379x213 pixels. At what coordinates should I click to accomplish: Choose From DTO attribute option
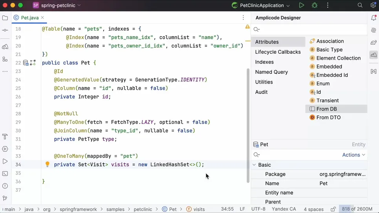337,117
